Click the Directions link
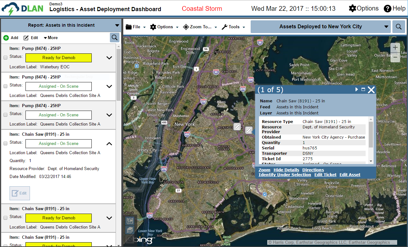Image resolution: width=408 pixels, height=247 pixels. tap(313, 170)
